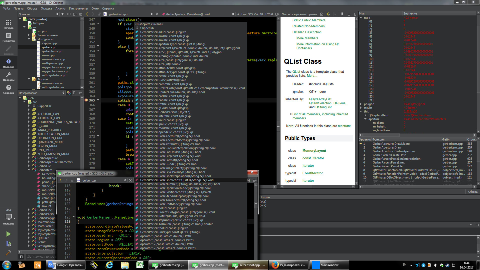Toggle synchronize-with-editor link icon in Projects panel
Screen dimensions: 480x270
69,14
